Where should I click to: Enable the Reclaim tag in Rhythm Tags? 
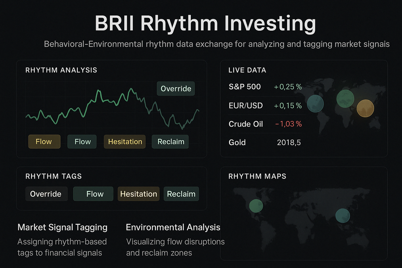click(181, 194)
